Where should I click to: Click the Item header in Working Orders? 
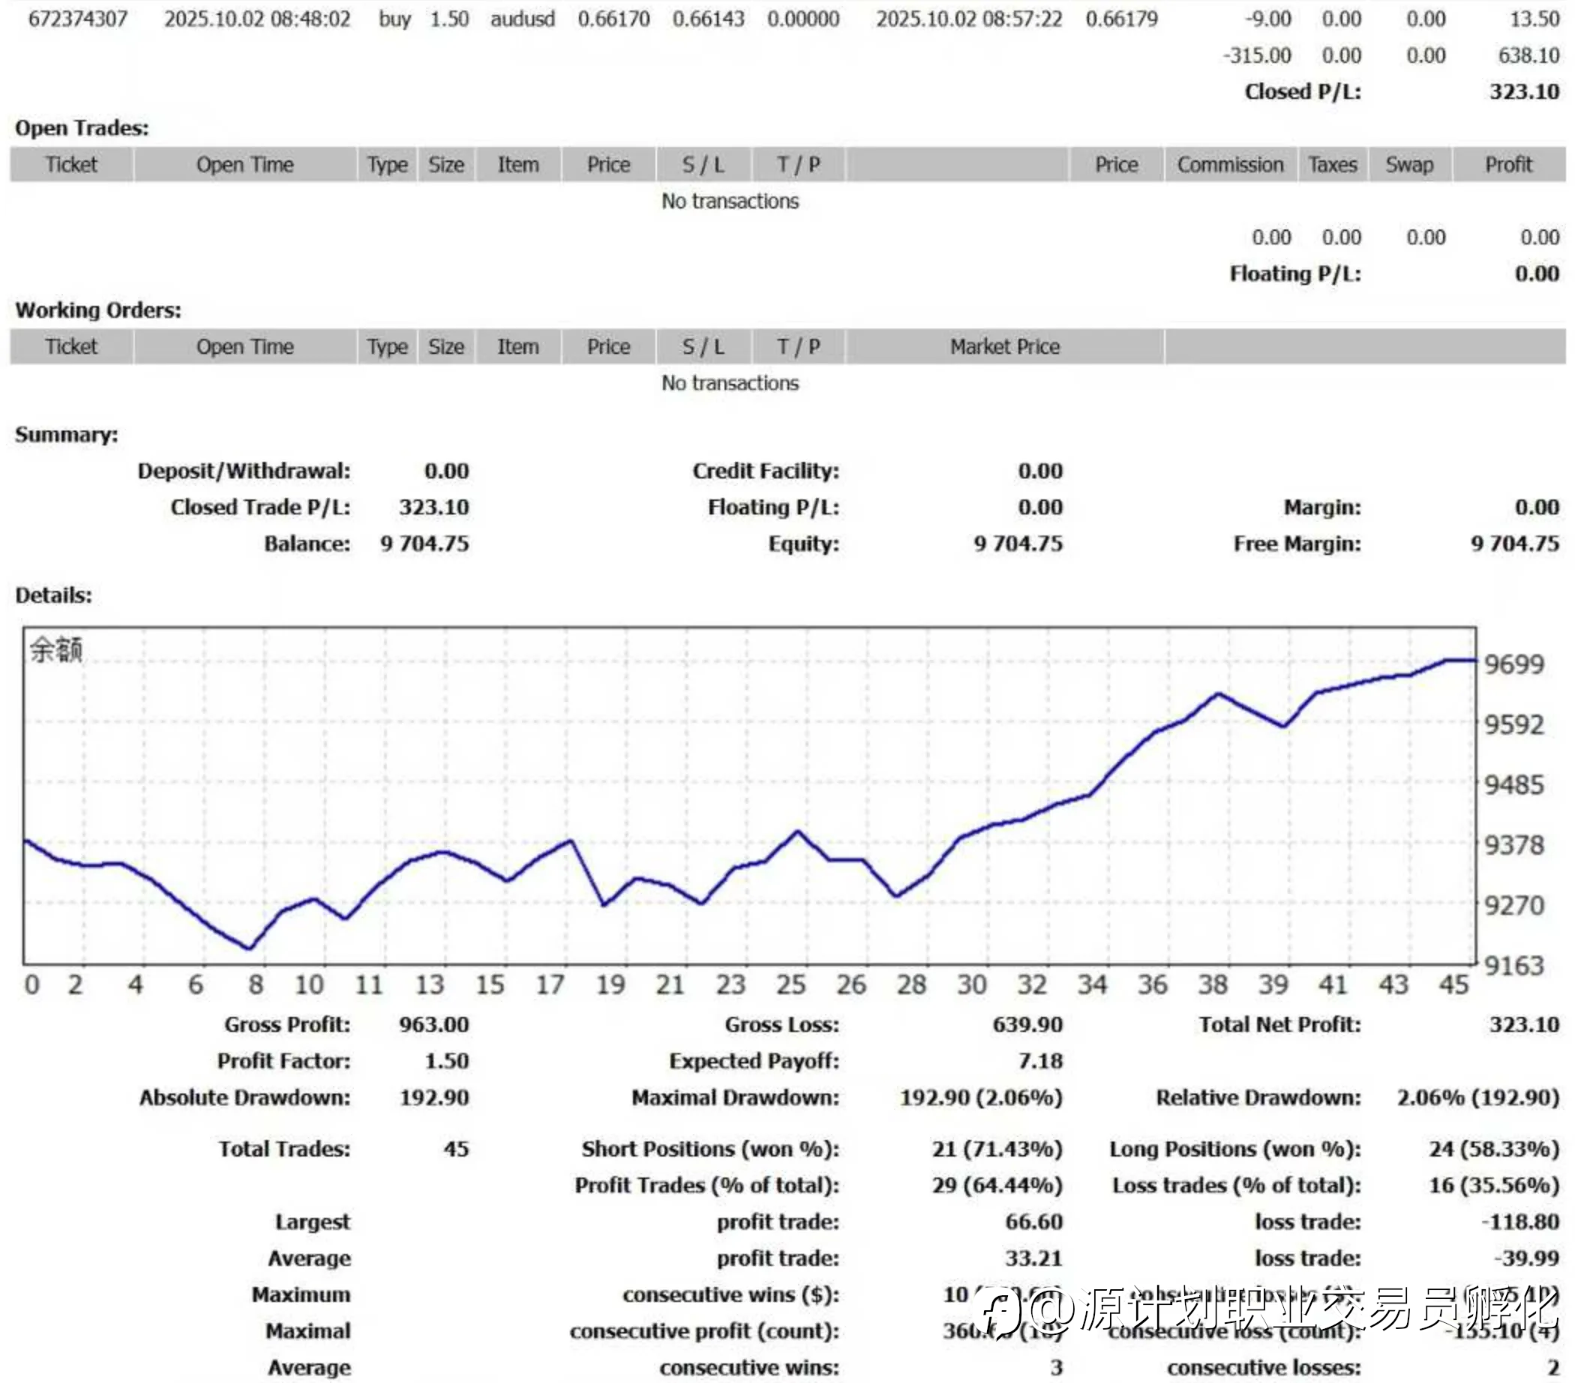point(517,346)
